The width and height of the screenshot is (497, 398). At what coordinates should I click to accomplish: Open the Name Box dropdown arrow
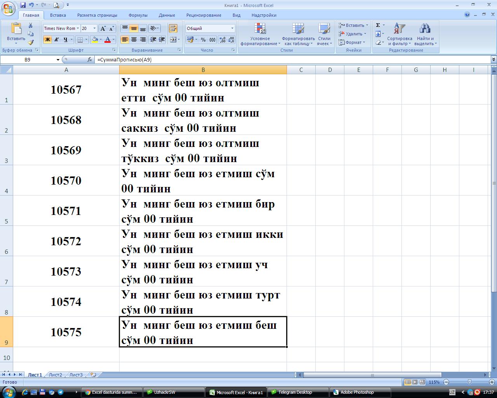pos(58,60)
